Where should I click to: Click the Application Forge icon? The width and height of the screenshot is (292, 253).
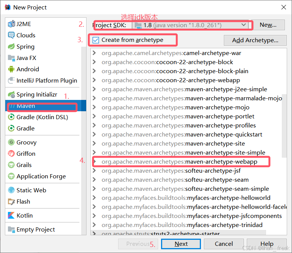click(11, 176)
